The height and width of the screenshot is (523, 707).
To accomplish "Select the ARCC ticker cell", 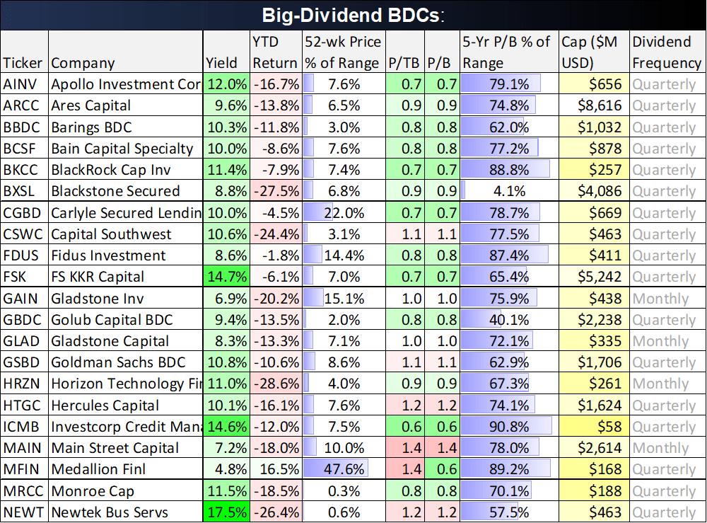I will [24, 105].
